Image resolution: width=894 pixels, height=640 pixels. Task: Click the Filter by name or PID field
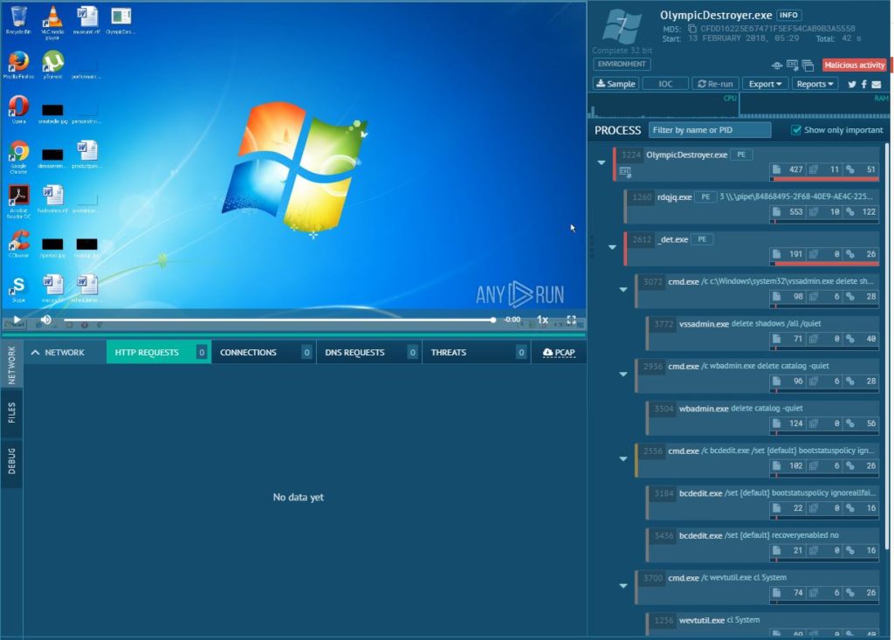pyautogui.click(x=710, y=130)
